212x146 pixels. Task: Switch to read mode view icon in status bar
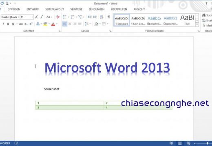click(171, 143)
